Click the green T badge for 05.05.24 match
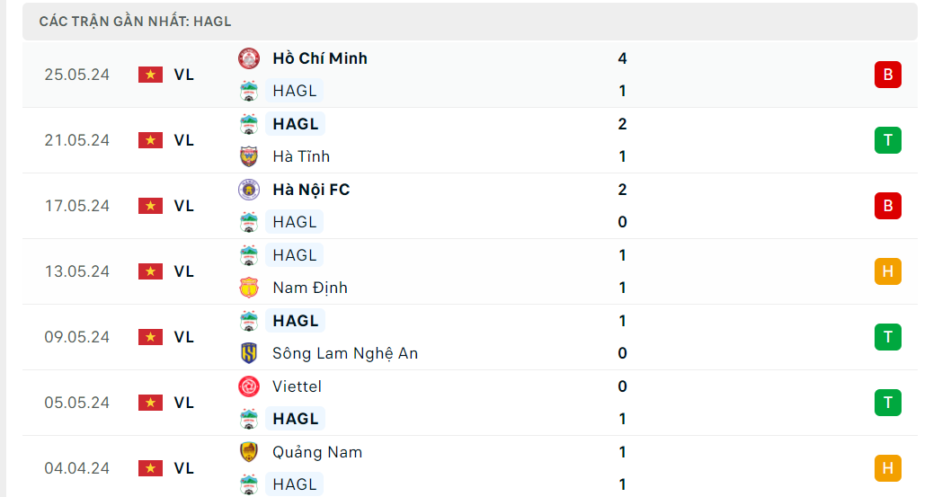The width and height of the screenshot is (933, 497). pos(887,403)
